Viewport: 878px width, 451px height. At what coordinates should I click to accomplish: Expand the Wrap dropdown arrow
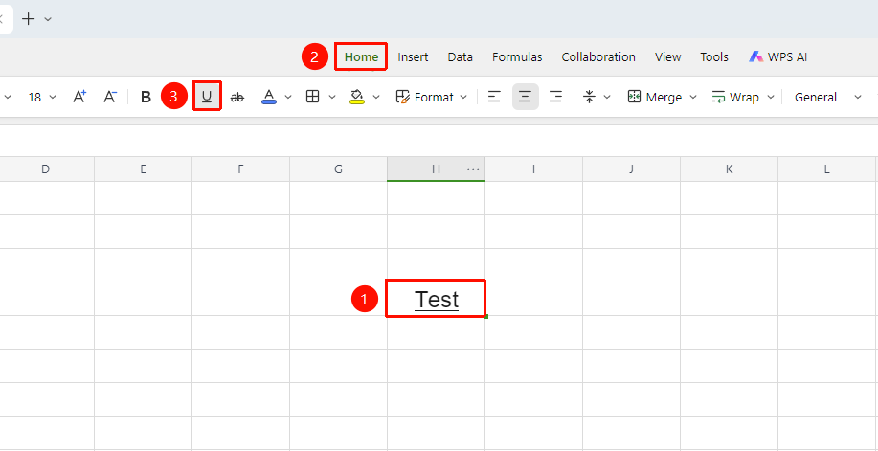[771, 97]
